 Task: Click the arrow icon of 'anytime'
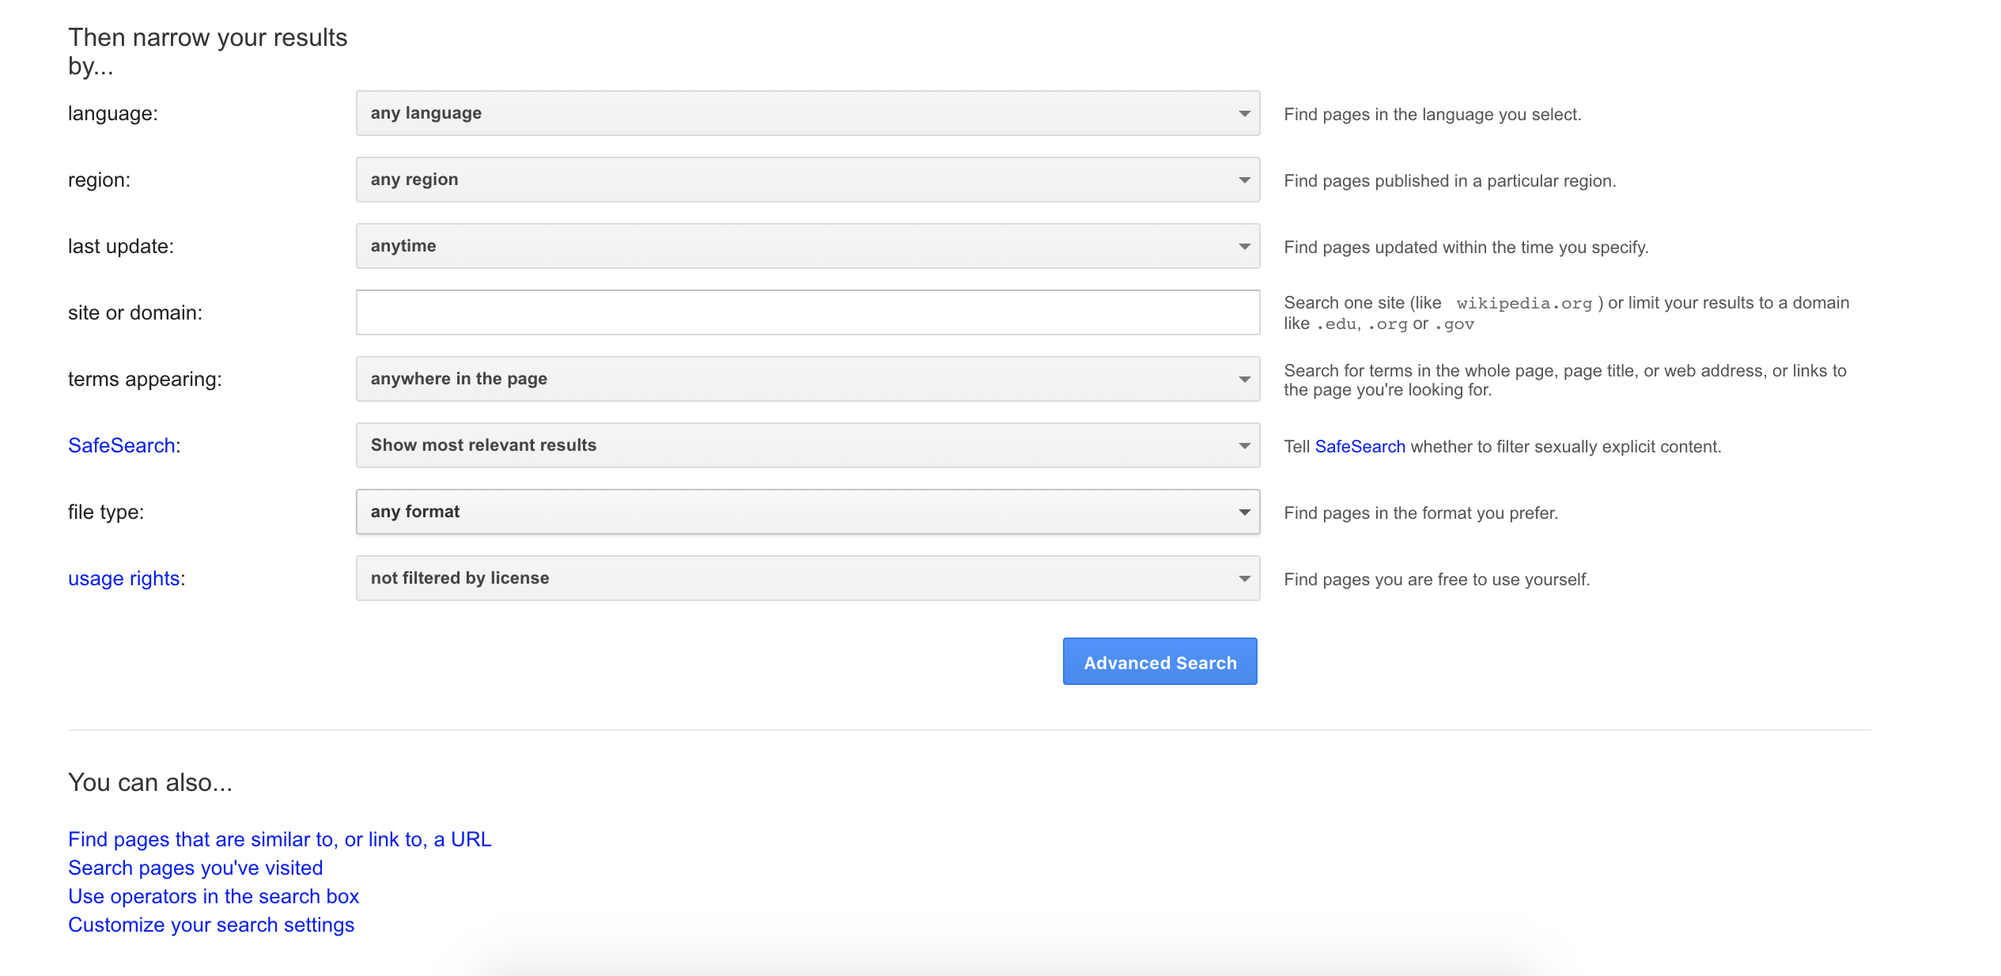pyautogui.click(x=1244, y=247)
